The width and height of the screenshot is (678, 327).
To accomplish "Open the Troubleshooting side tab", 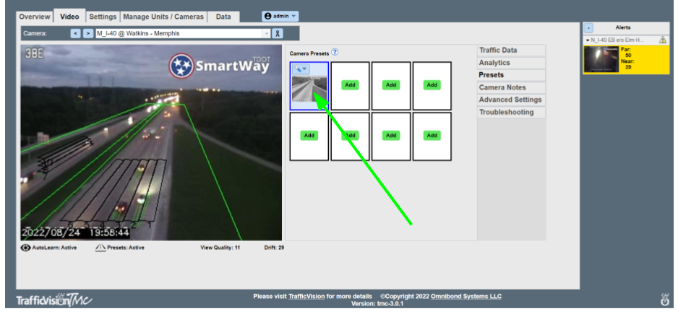I will (x=511, y=113).
